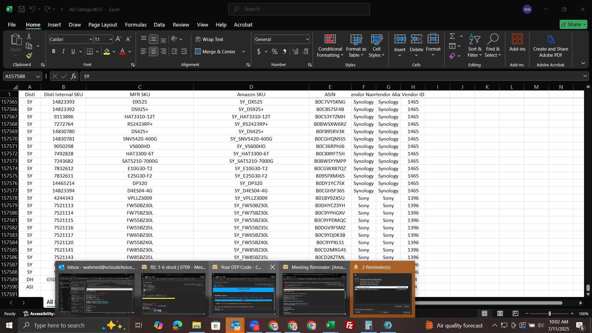
Task: Expand Format as Table menu
Action: click(356, 46)
